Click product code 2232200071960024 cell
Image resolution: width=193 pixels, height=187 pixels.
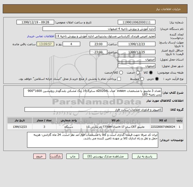point(163,127)
